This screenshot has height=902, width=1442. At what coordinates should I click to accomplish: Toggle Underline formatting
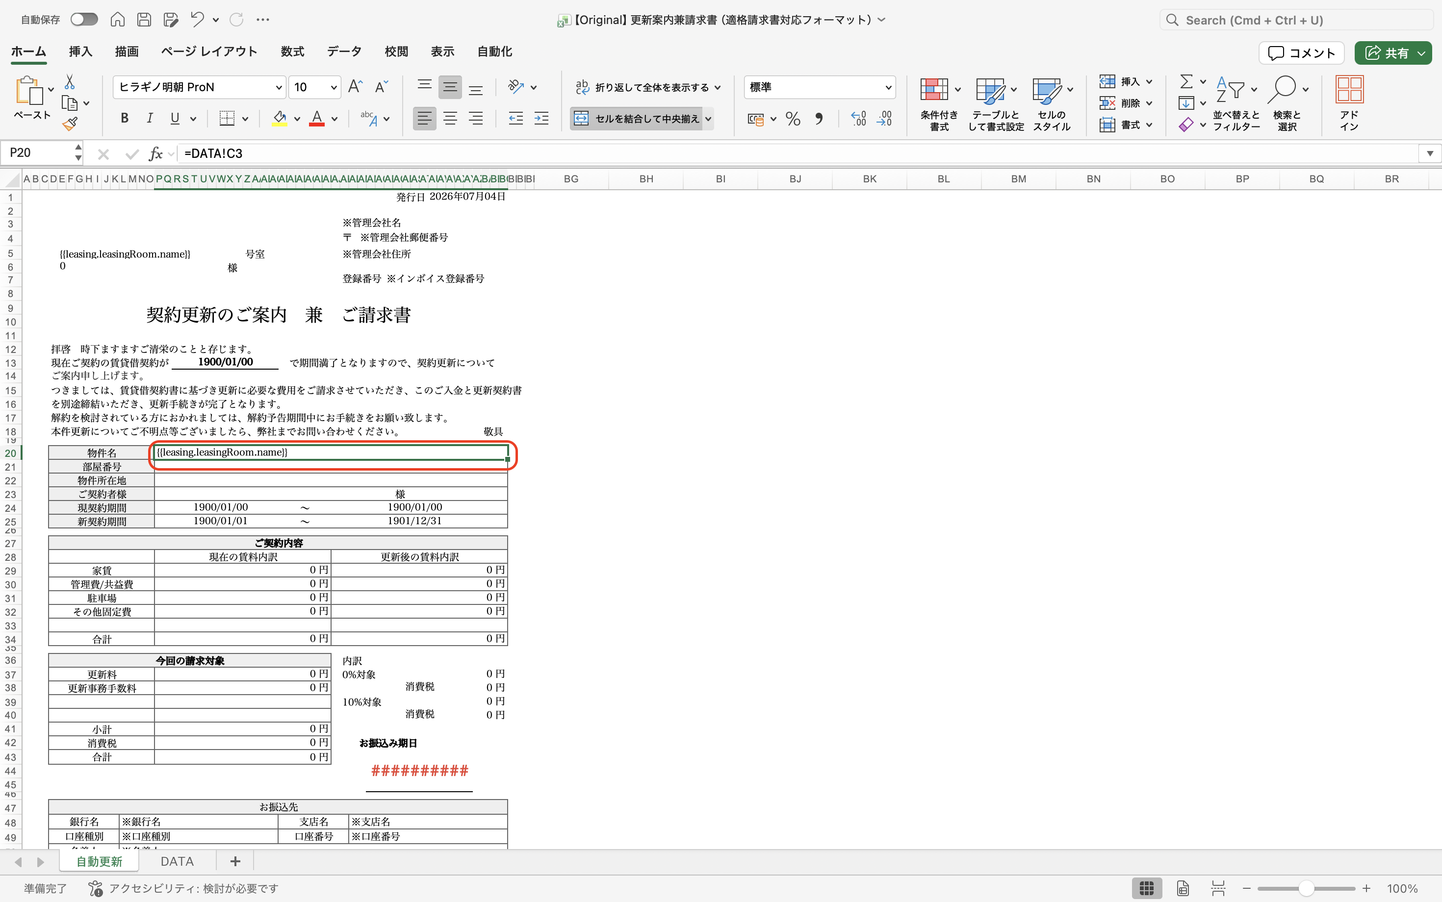(x=175, y=118)
